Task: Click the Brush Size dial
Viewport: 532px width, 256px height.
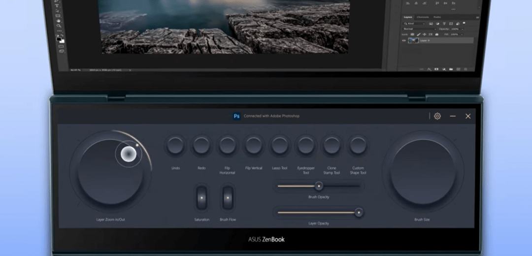Action: [423, 172]
